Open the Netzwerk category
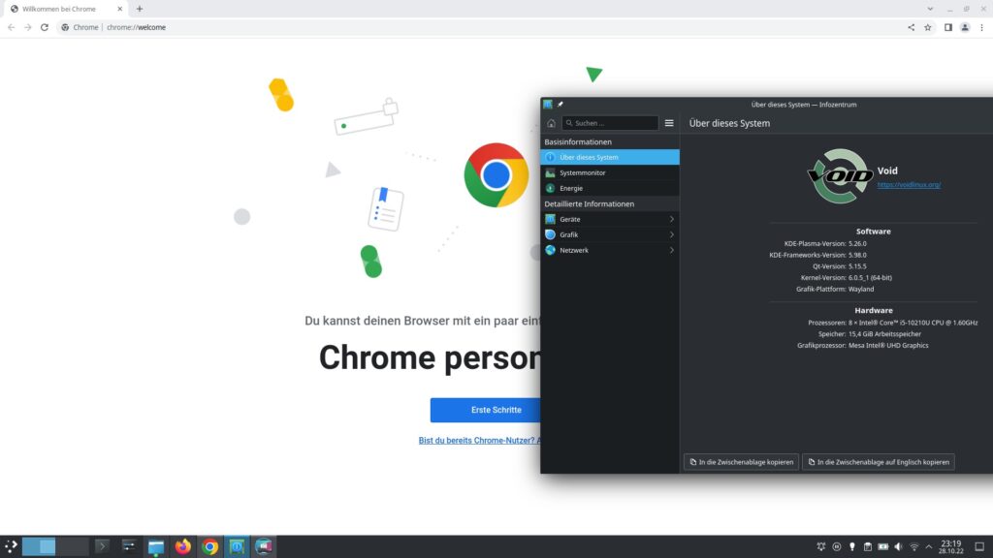Image resolution: width=993 pixels, height=558 pixels. (x=610, y=250)
